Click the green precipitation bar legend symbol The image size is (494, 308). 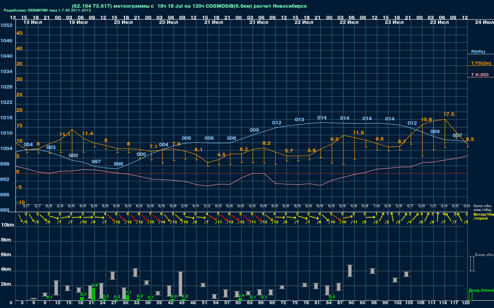[470, 296]
